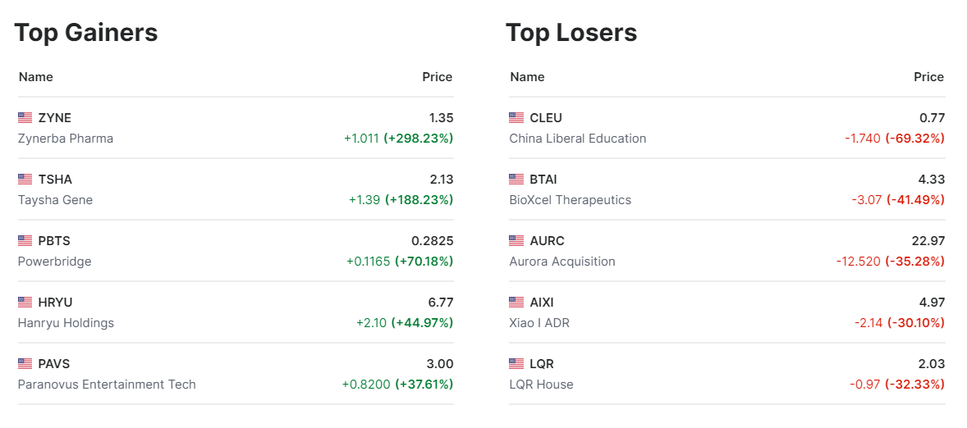Click the US flag icon beside AURC
This screenshot has height=428, width=967.
(x=516, y=241)
